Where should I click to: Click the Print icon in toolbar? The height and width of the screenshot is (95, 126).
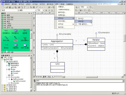coord(19,7)
